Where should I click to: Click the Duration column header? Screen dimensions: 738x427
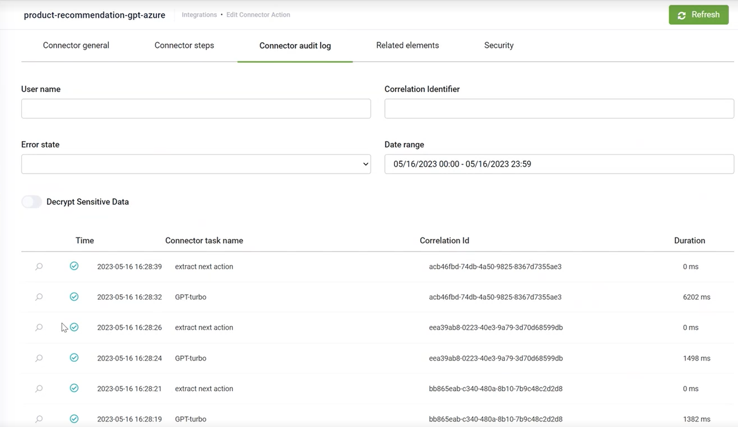point(689,241)
